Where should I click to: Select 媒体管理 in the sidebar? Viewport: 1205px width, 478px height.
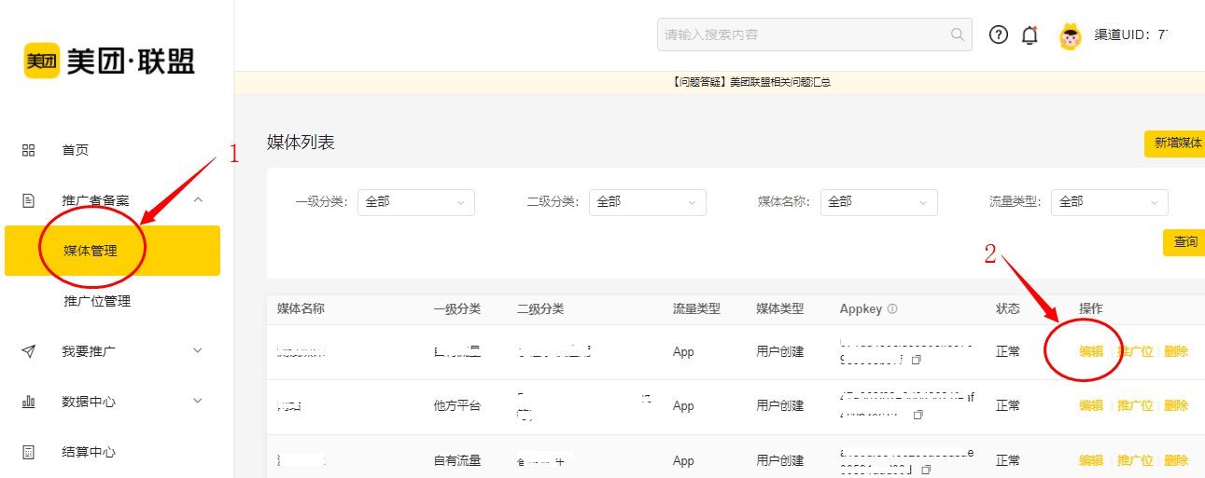[112, 251]
